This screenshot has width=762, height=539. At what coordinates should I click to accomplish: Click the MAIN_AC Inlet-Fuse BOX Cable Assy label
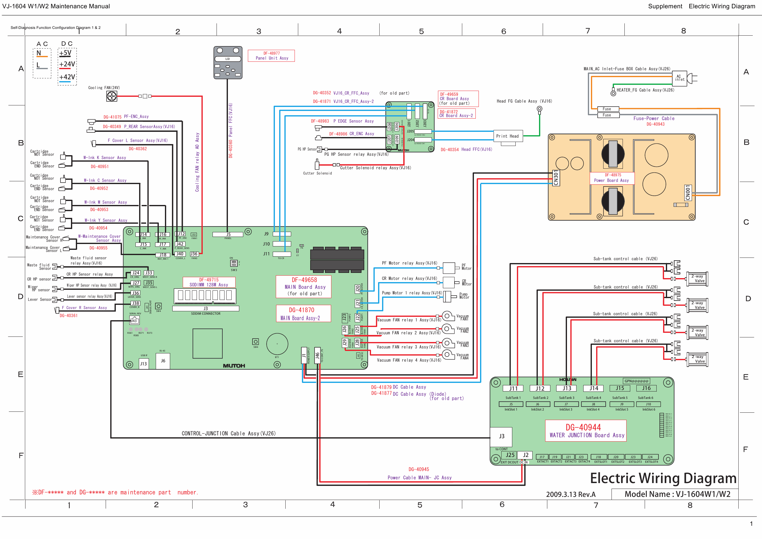627,69
